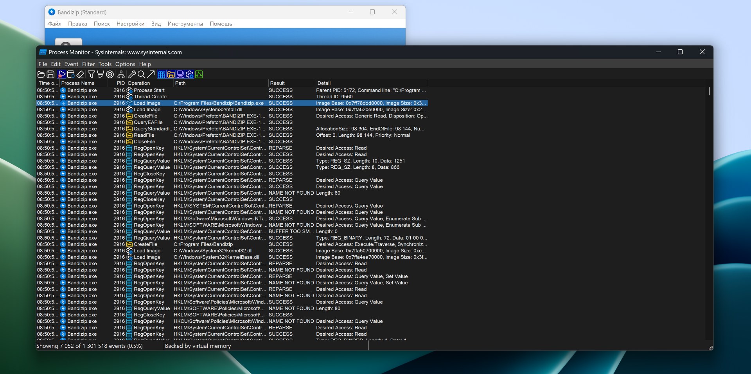Click the Include Process From Window target icon
The image size is (751, 374).
pyautogui.click(x=110, y=74)
